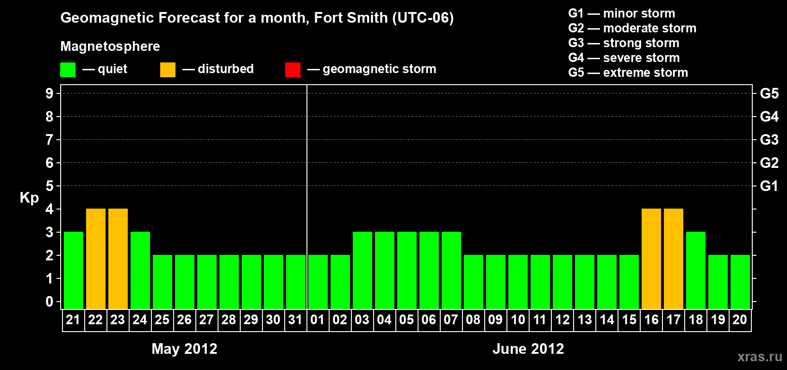This screenshot has width=787, height=370.
Task: Select the green bar for June 05
Action: [x=407, y=270]
